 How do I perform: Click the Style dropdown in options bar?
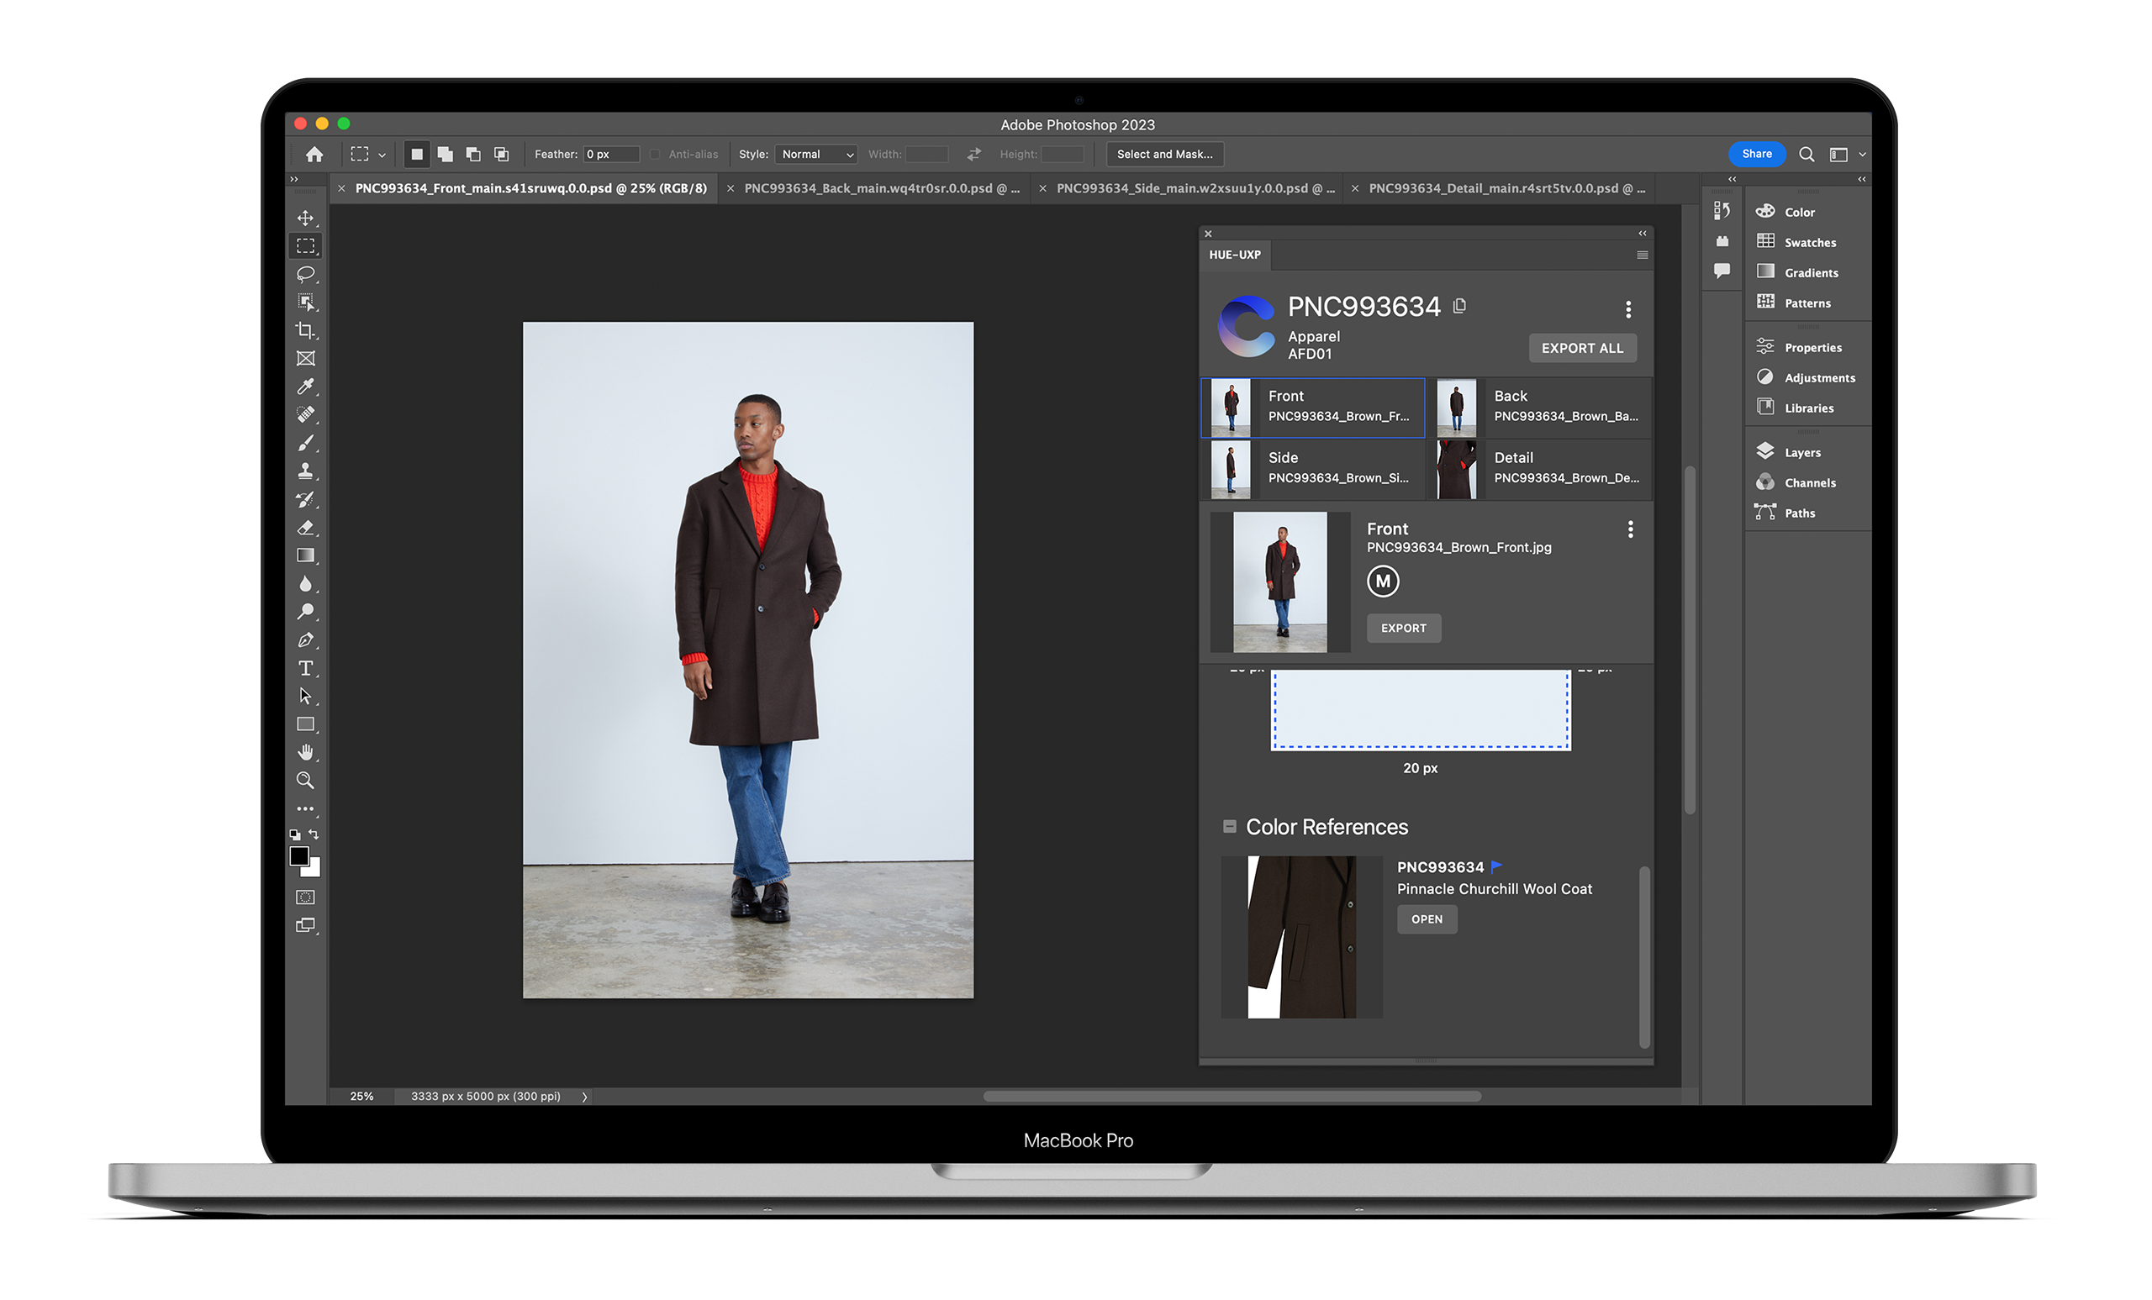[813, 154]
